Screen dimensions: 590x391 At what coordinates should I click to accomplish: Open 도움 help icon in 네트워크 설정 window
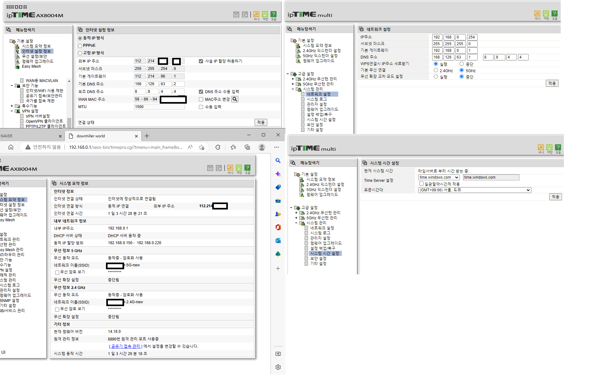tap(554, 13)
